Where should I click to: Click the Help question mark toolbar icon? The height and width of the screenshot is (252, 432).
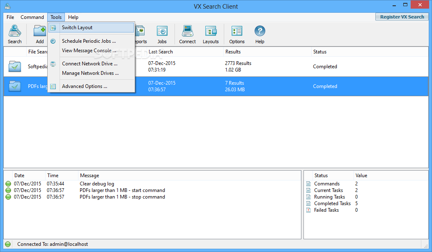pos(260,31)
